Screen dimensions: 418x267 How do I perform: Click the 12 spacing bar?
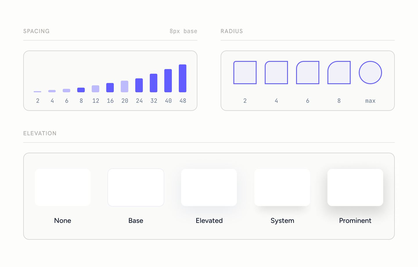point(96,89)
